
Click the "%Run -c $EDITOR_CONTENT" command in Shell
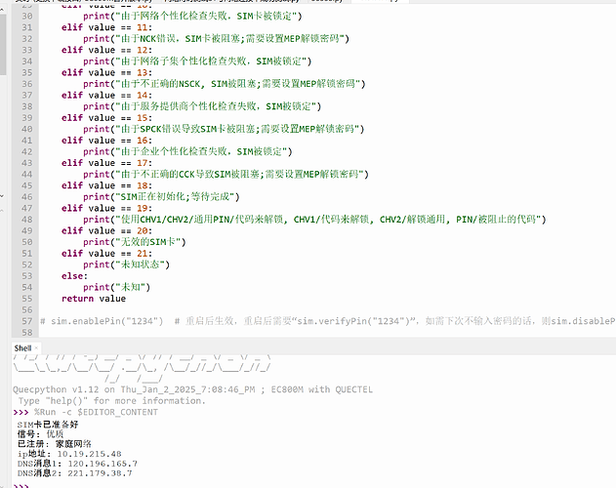(x=96, y=412)
